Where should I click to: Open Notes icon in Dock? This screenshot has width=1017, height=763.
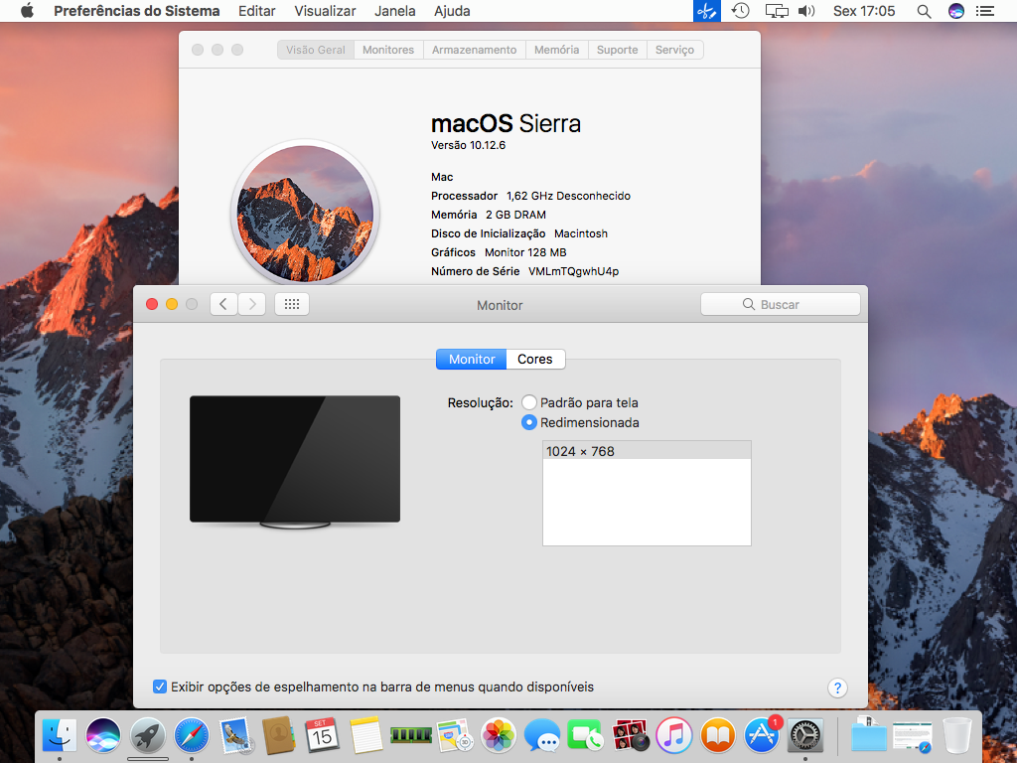(x=366, y=736)
